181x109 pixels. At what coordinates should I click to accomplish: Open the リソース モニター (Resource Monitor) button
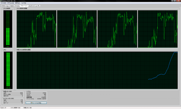coord(36,103)
